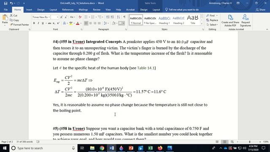Image resolution: width=270 pixels, height=152 pixels.
Task: Apply text effects and typography
Action: click(64, 23)
